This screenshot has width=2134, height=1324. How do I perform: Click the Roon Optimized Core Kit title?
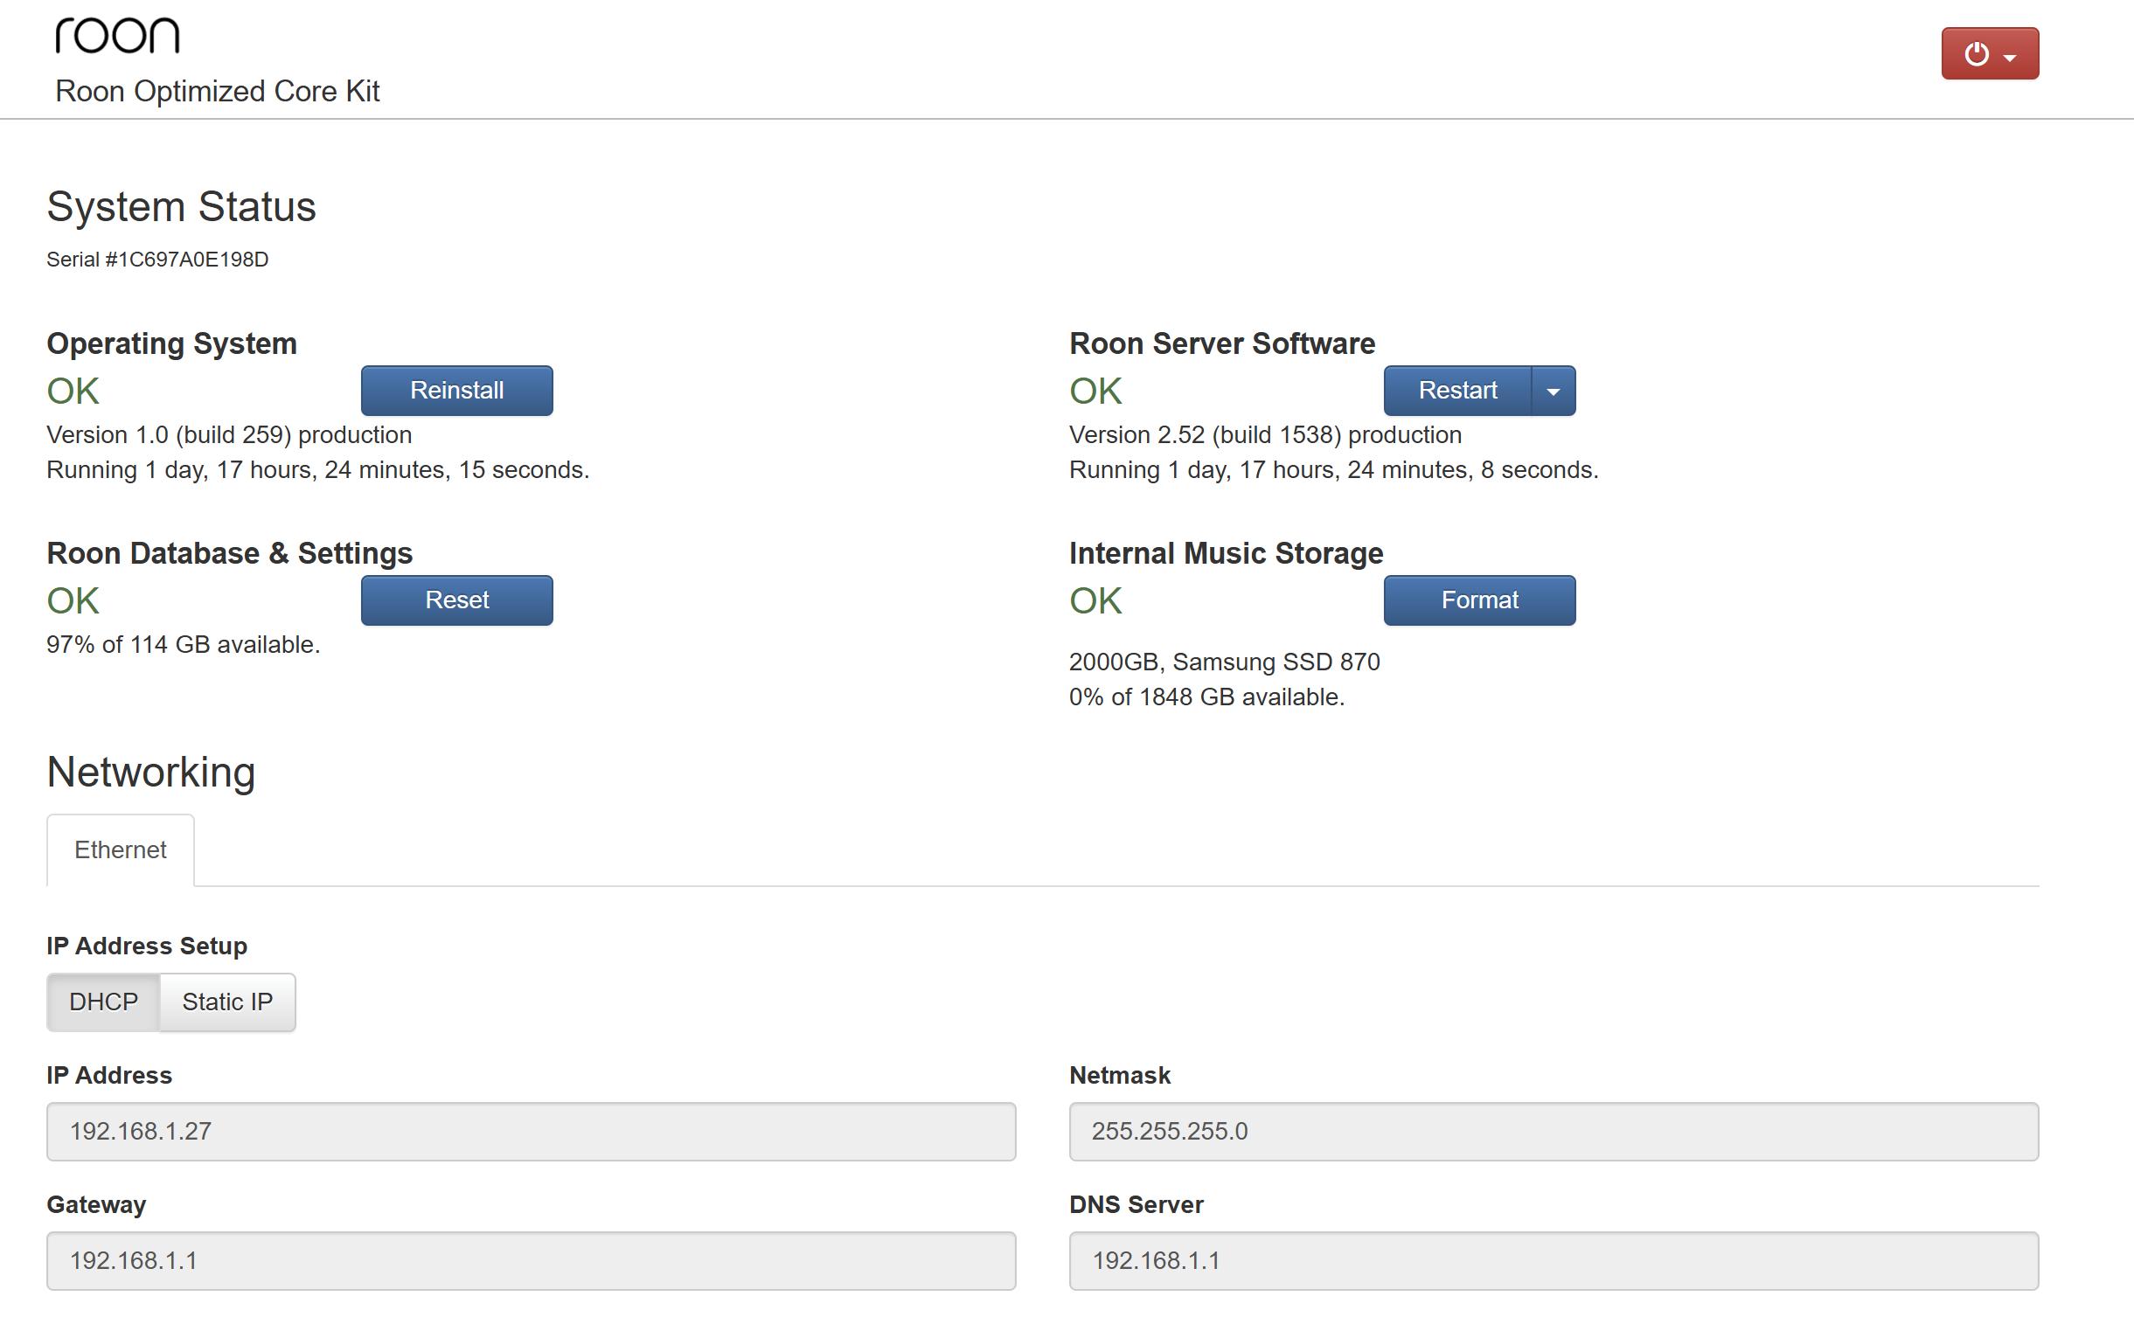[218, 91]
